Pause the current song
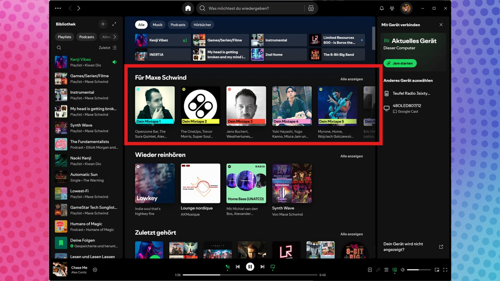500x281 pixels. coord(250,267)
